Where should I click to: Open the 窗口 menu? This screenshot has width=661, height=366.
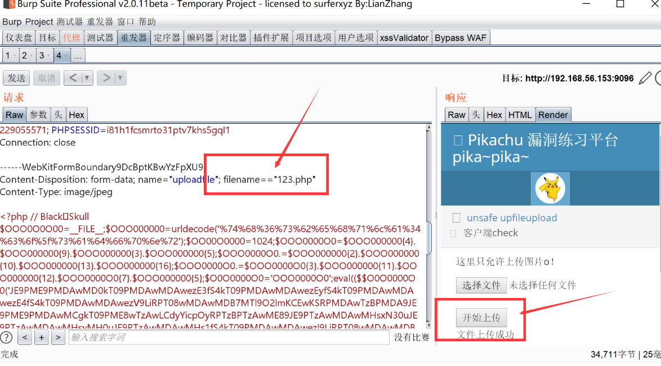[126, 22]
